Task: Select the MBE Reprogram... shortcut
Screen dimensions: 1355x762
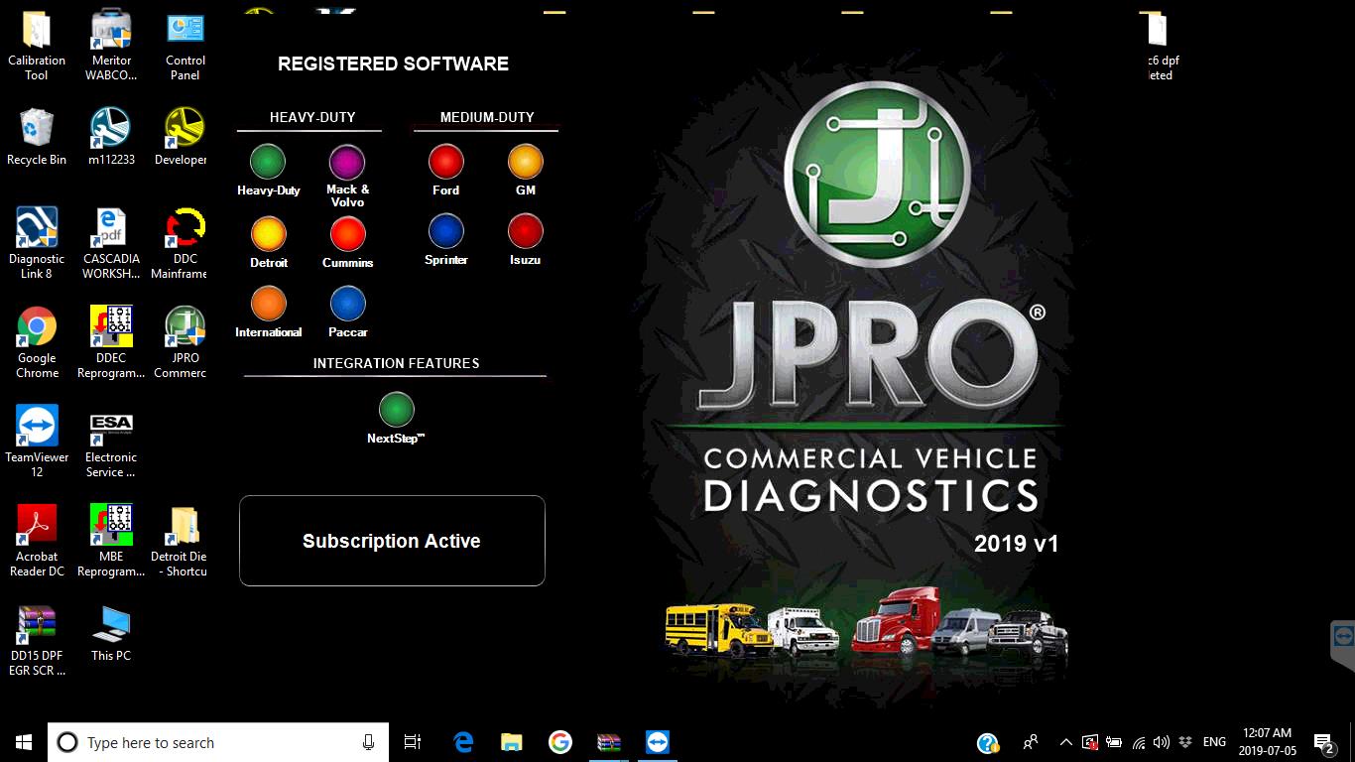Action: click(x=111, y=541)
